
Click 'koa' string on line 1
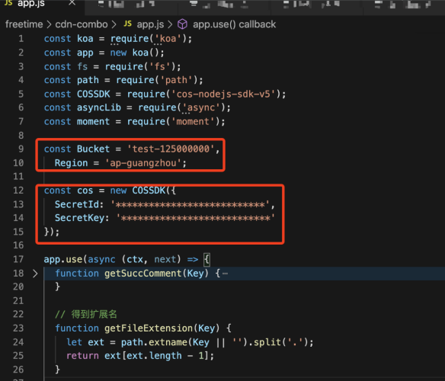point(168,39)
